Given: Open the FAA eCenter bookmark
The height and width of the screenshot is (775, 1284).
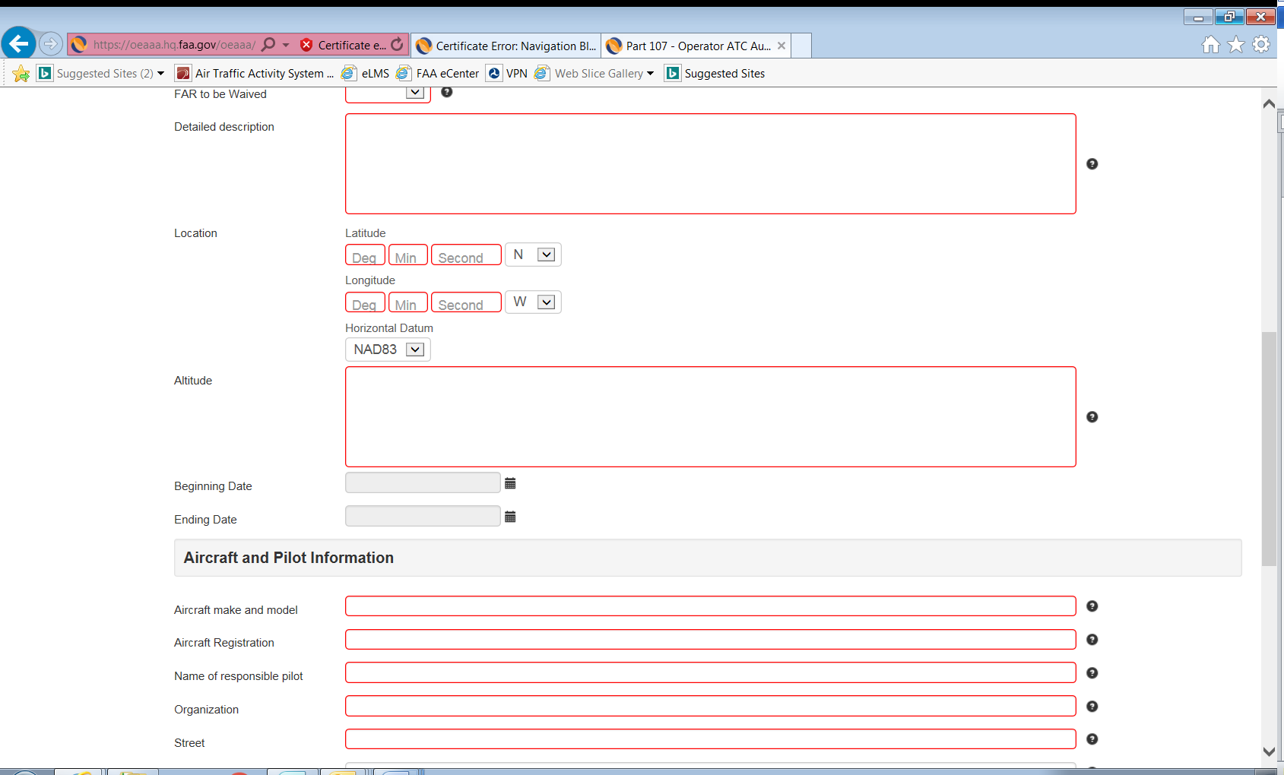Looking at the screenshot, I should 446,74.
